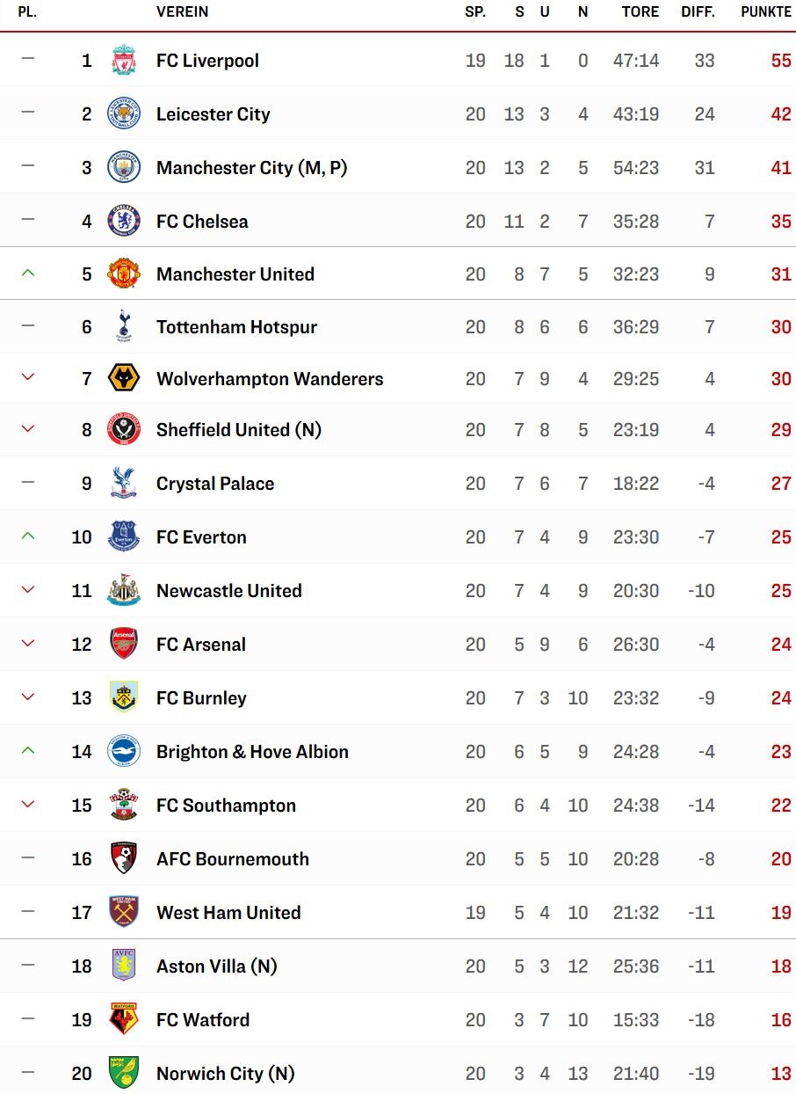Click the TORE column header
This screenshot has height=1094, width=796.
coord(640,12)
